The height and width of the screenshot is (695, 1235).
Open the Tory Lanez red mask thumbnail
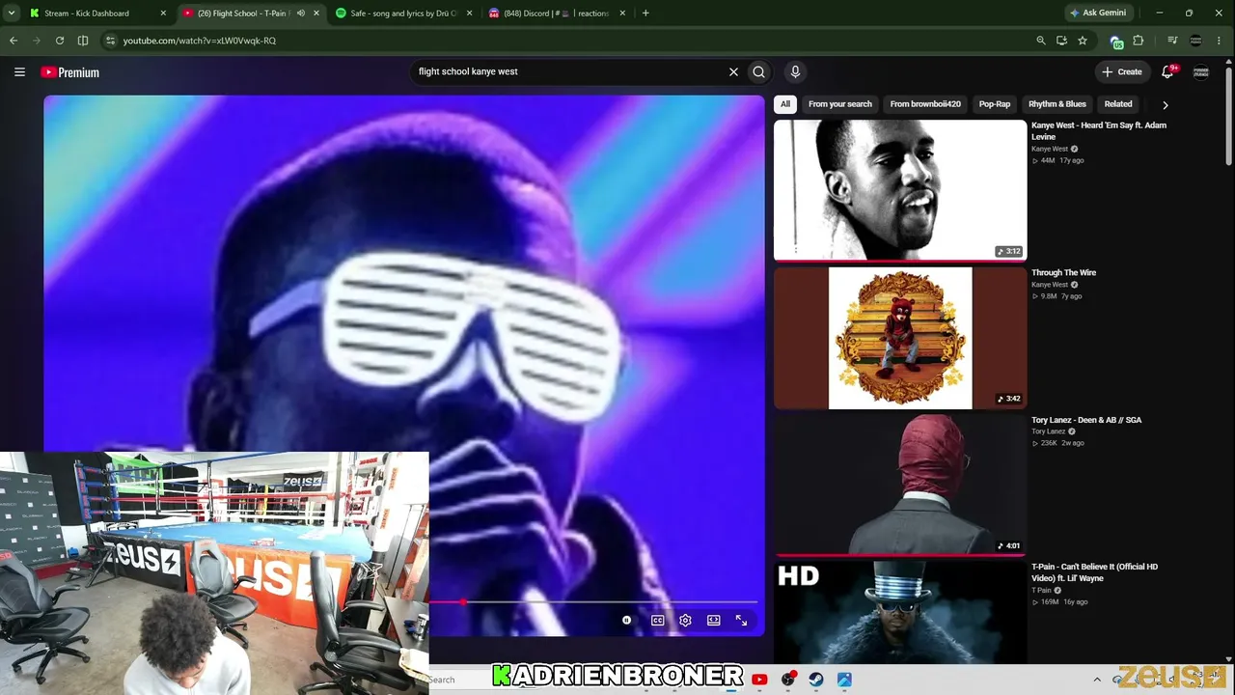pos(900,486)
